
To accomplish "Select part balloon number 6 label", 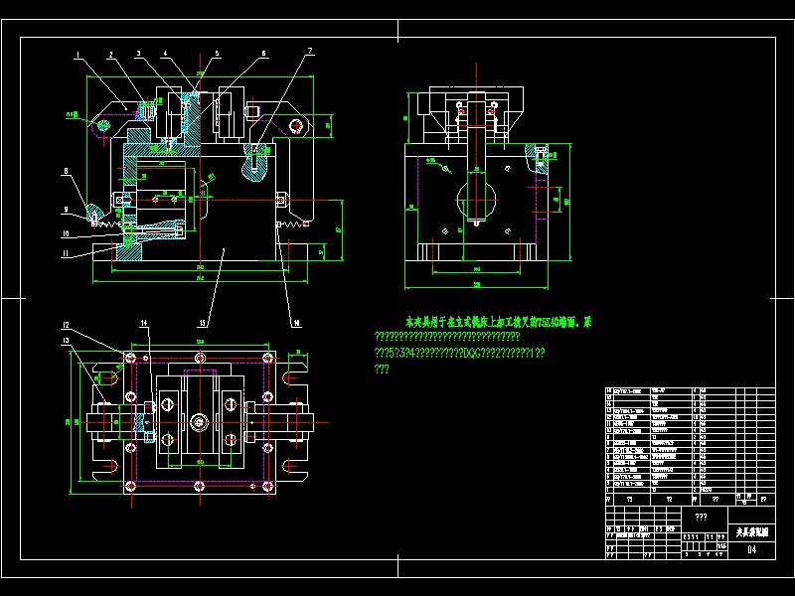I will pyautogui.click(x=263, y=54).
